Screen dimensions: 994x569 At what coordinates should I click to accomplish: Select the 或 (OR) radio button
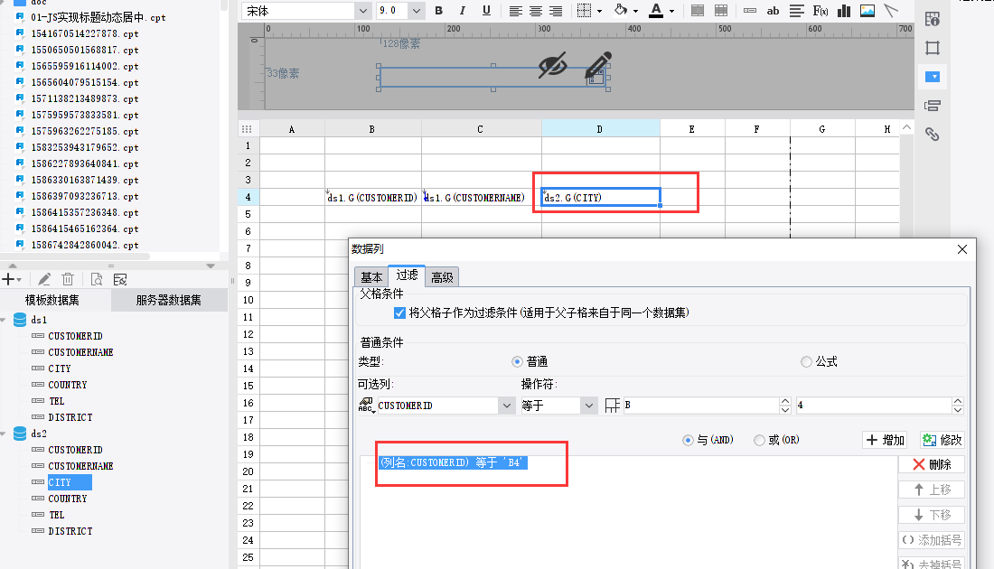[759, 440]
